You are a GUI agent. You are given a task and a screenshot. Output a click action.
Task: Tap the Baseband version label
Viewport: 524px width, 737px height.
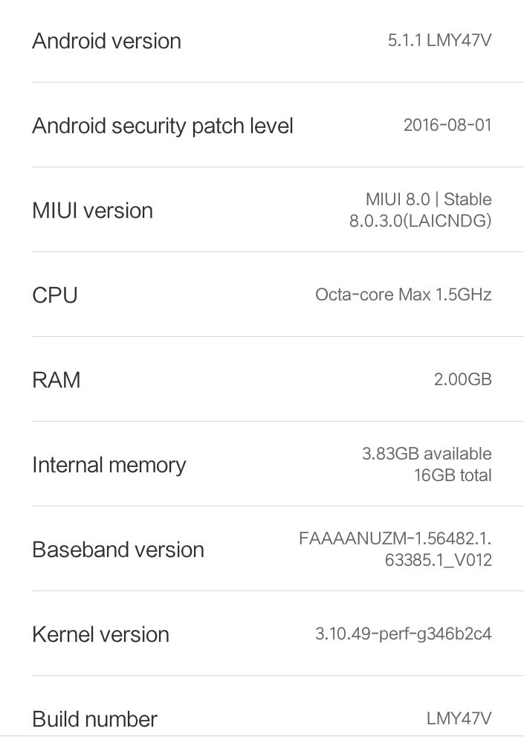[x=118, y=550]
